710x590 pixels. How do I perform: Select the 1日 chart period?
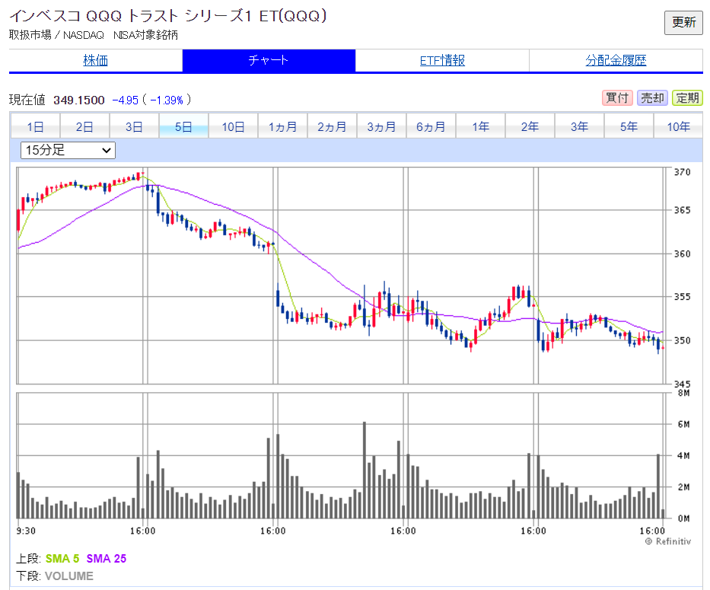point(35,126)
